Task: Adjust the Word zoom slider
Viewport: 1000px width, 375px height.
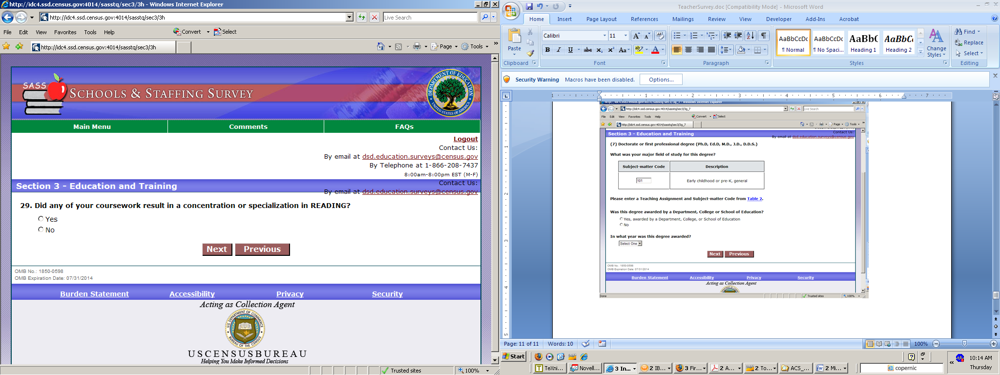Action: 964,344
